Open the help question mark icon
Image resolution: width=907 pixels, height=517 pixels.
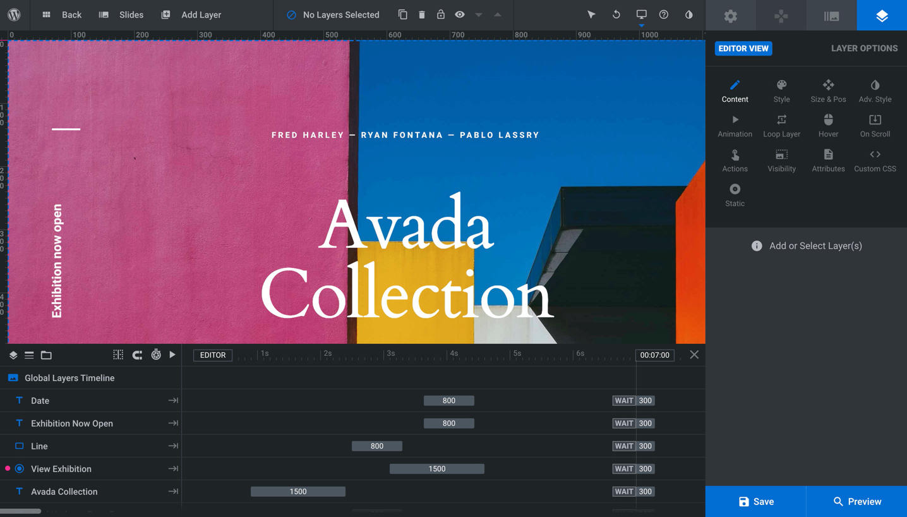(x=664, y=15)
